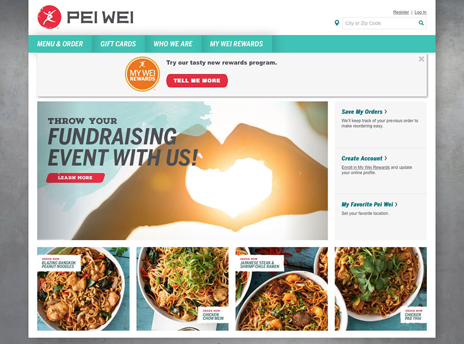
Task: Follow the Register link
Action: point(401,12)
